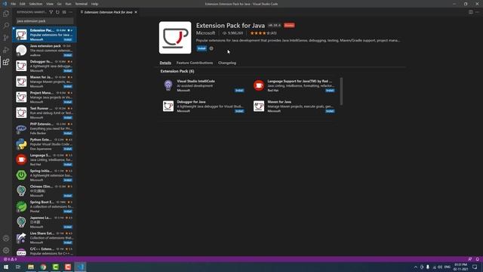The height and width of the screenshot is (272, 483).
Task: Click the large Extension Pack for Java logo
Action: [x=175, y=37]
